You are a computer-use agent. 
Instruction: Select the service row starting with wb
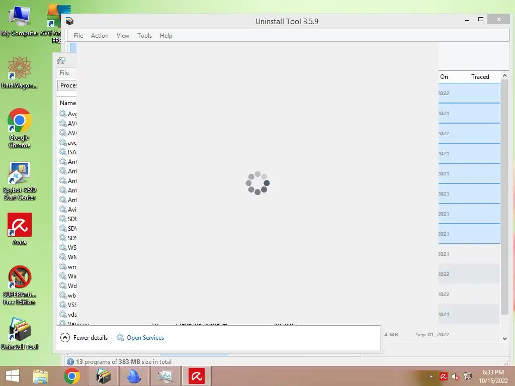[67, 295]
